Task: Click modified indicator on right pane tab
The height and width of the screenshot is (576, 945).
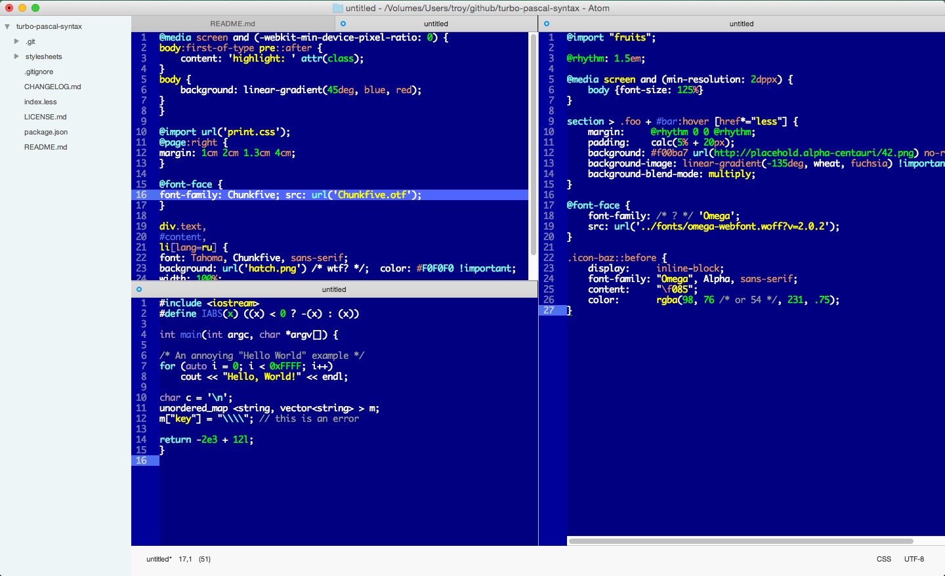Action: pyautogui.click(x=547, y=24)
